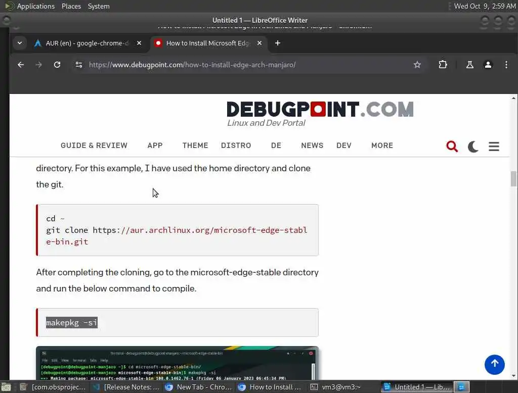Click the scrollbar up arrow
518x393 pixels.
click(x=513, y=98)
